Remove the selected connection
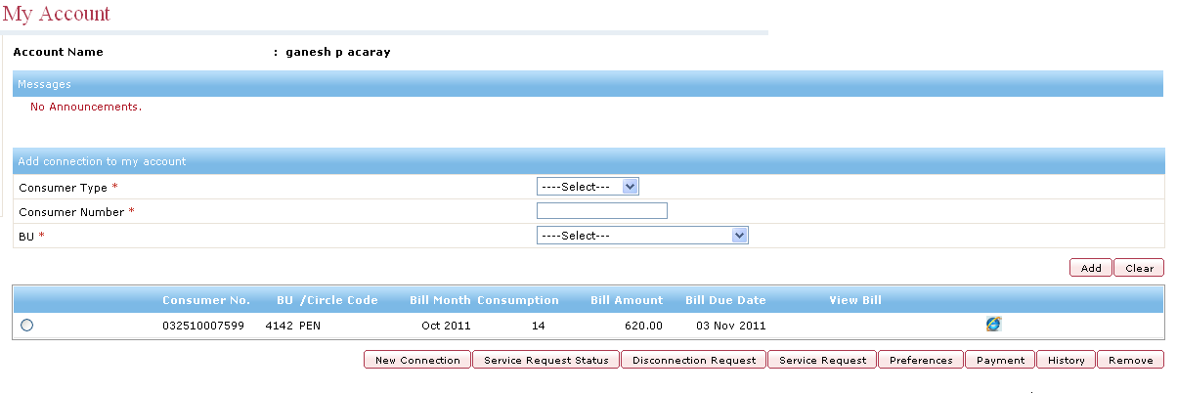1177x393 pixels. (1130, 360)
